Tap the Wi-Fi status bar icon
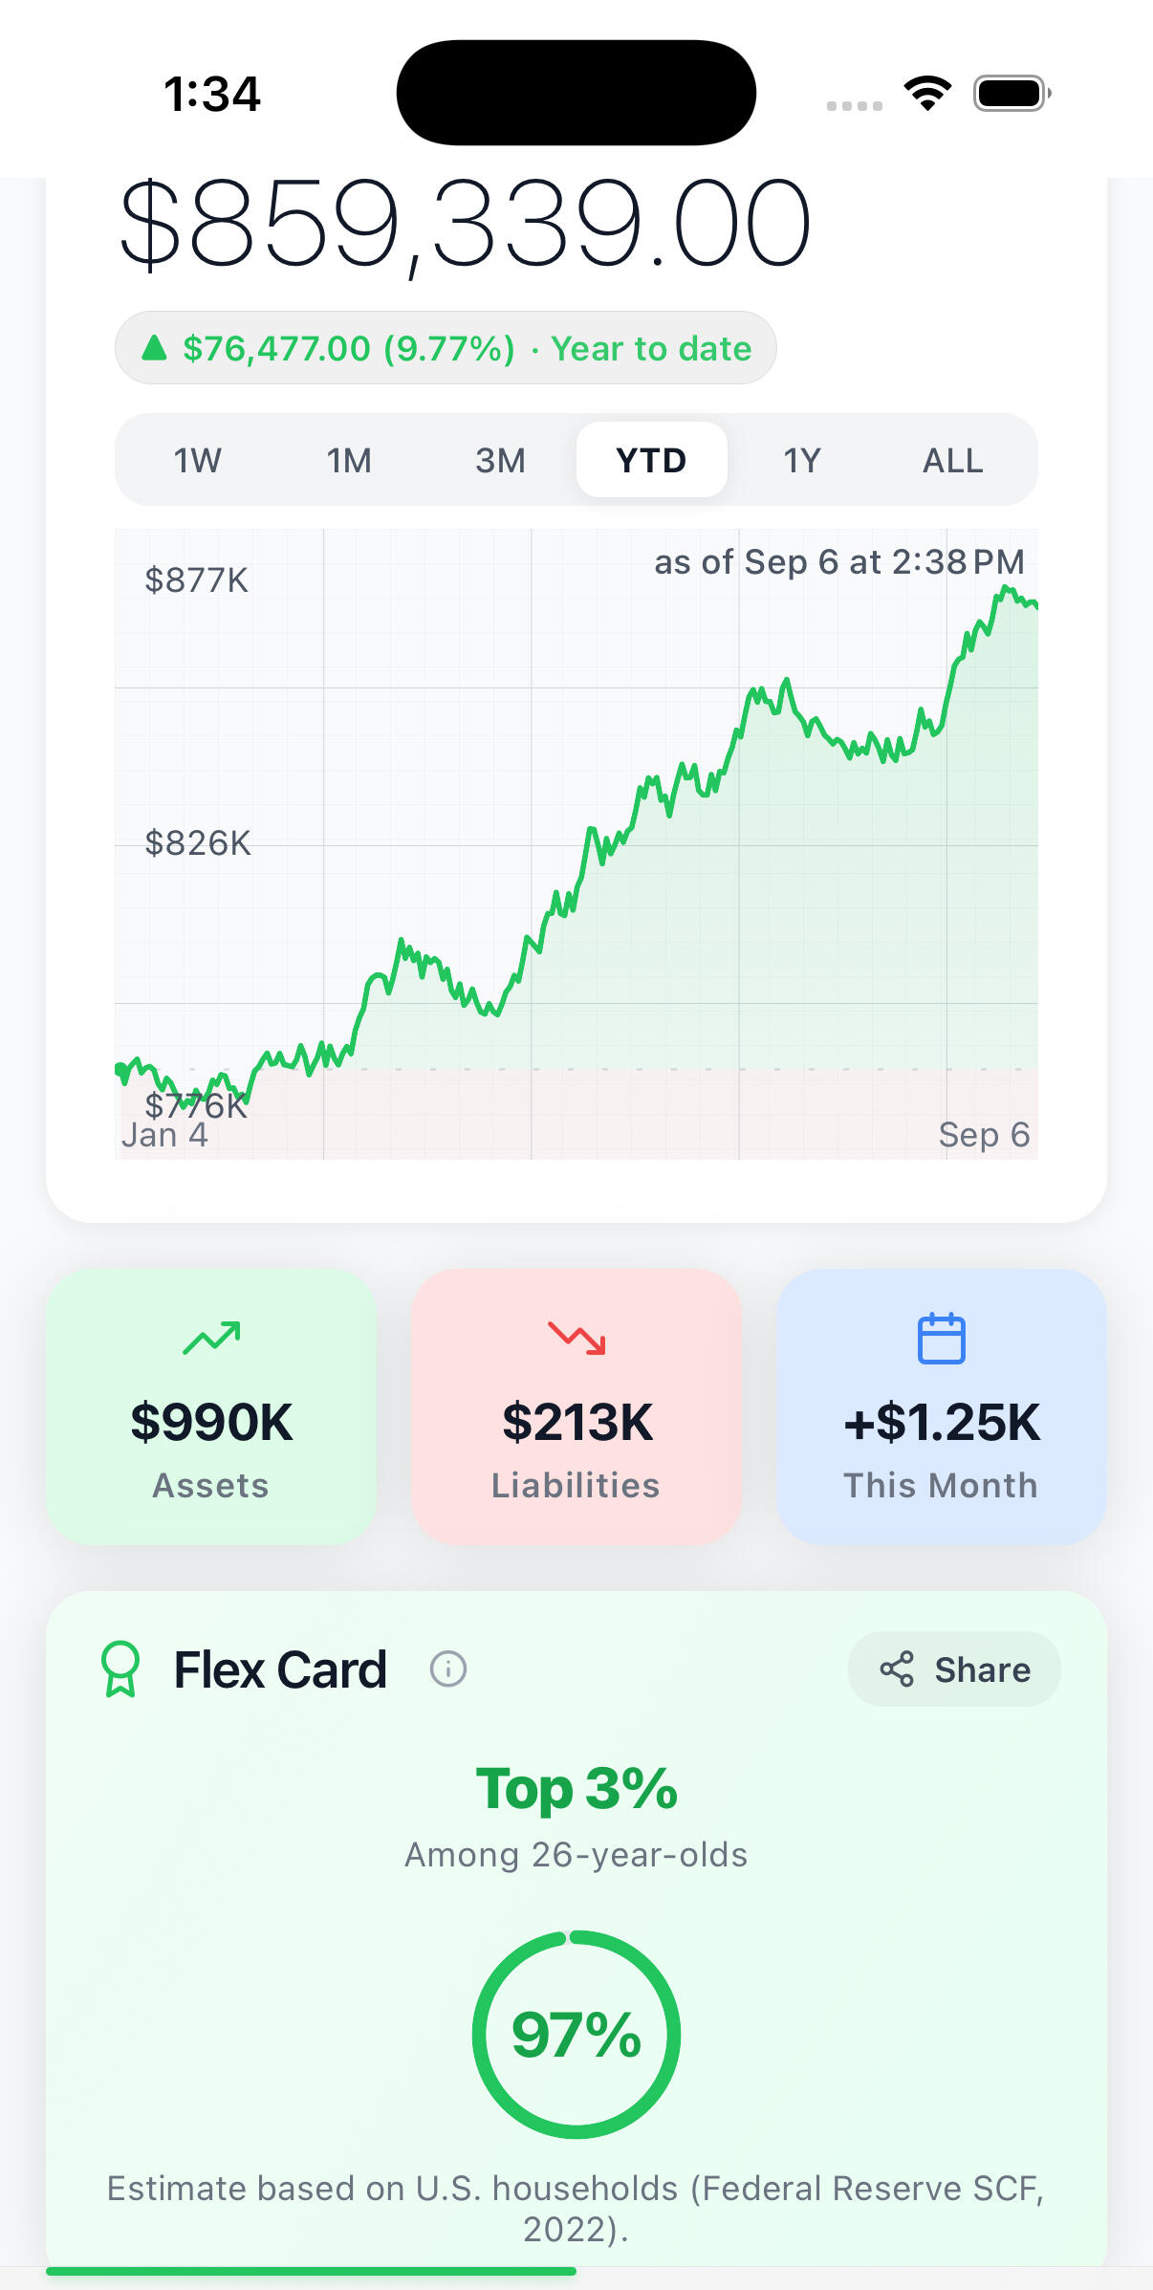Image resolution: width=1153 pixels, height=2290 pixels. pos(927,94)
